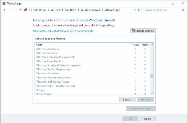Toggle the Remote Desktop Public checkbox

145,53
